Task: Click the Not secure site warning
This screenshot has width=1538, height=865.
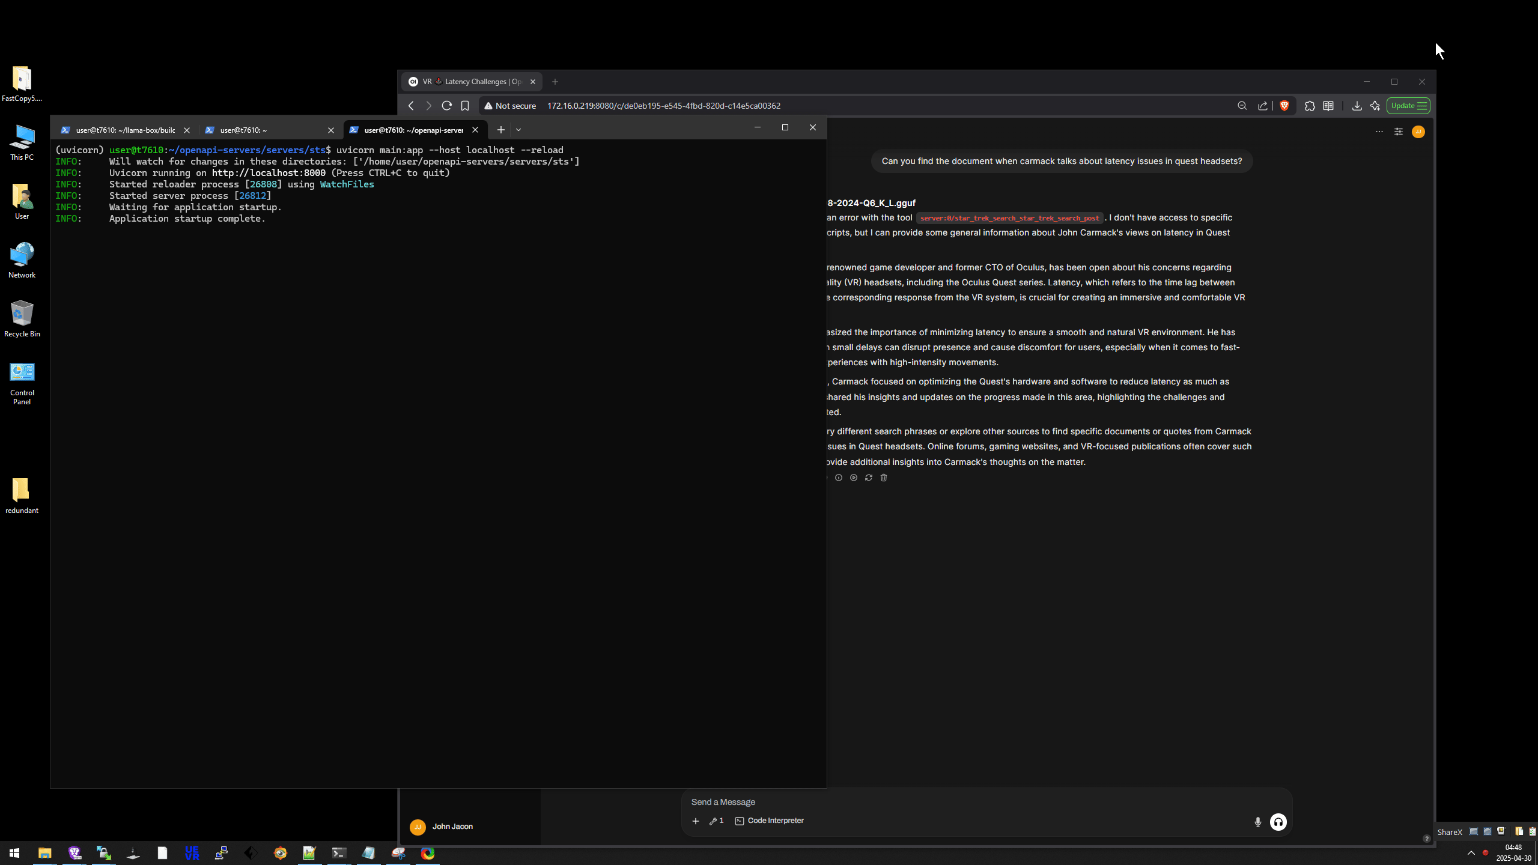Action: [509, 106]
